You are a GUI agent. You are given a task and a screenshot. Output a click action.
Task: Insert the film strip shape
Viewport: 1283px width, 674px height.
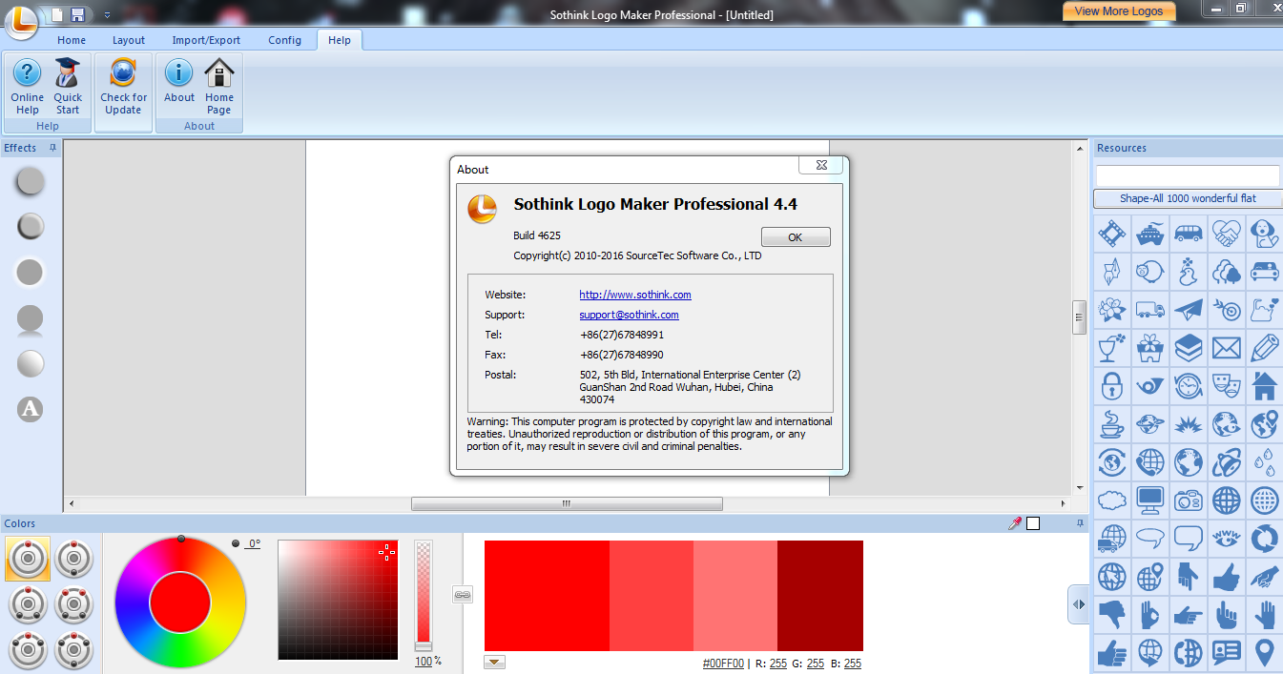pyautogui.click(x=1112, y=233)
